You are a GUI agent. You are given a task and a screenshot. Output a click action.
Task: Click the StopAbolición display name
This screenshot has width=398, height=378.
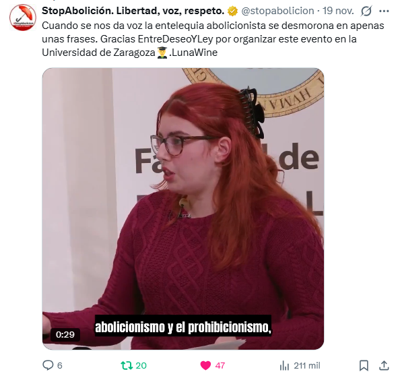pyautogui.click(x=133, y=11)
